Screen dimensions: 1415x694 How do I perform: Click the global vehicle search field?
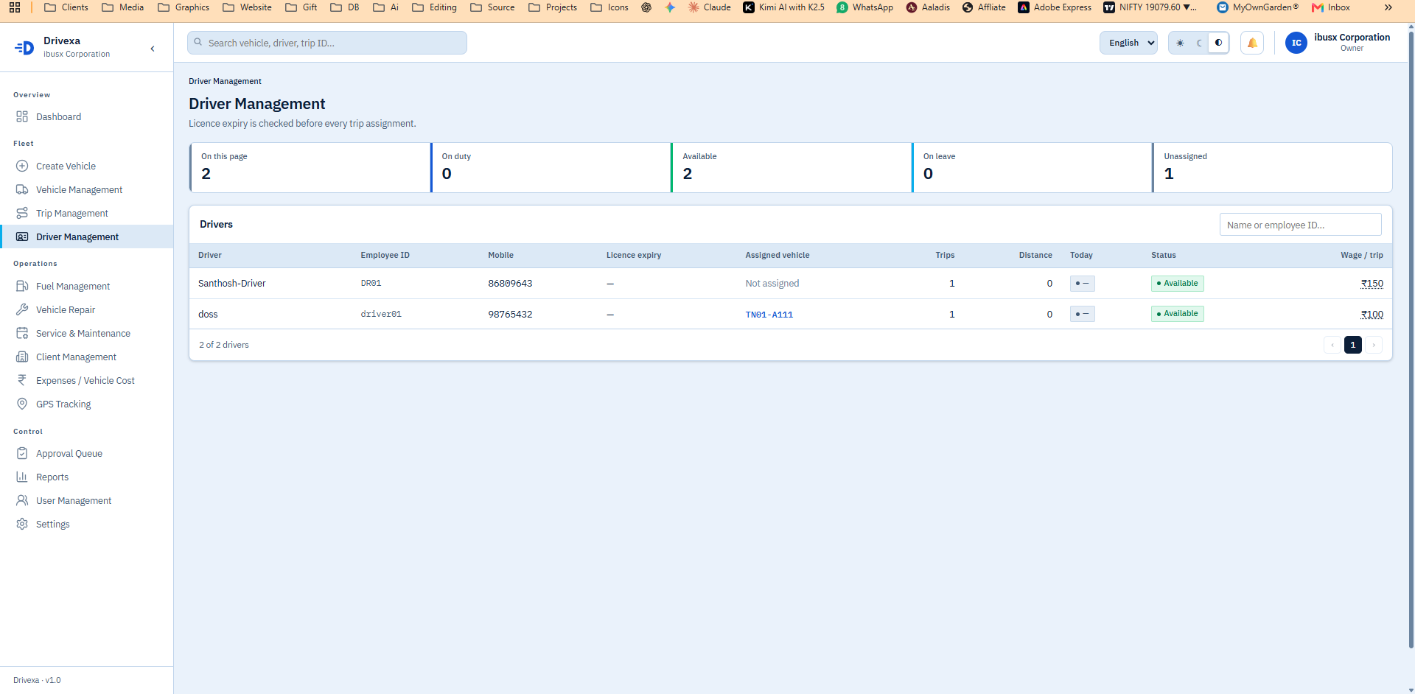[x=327, y=43]
